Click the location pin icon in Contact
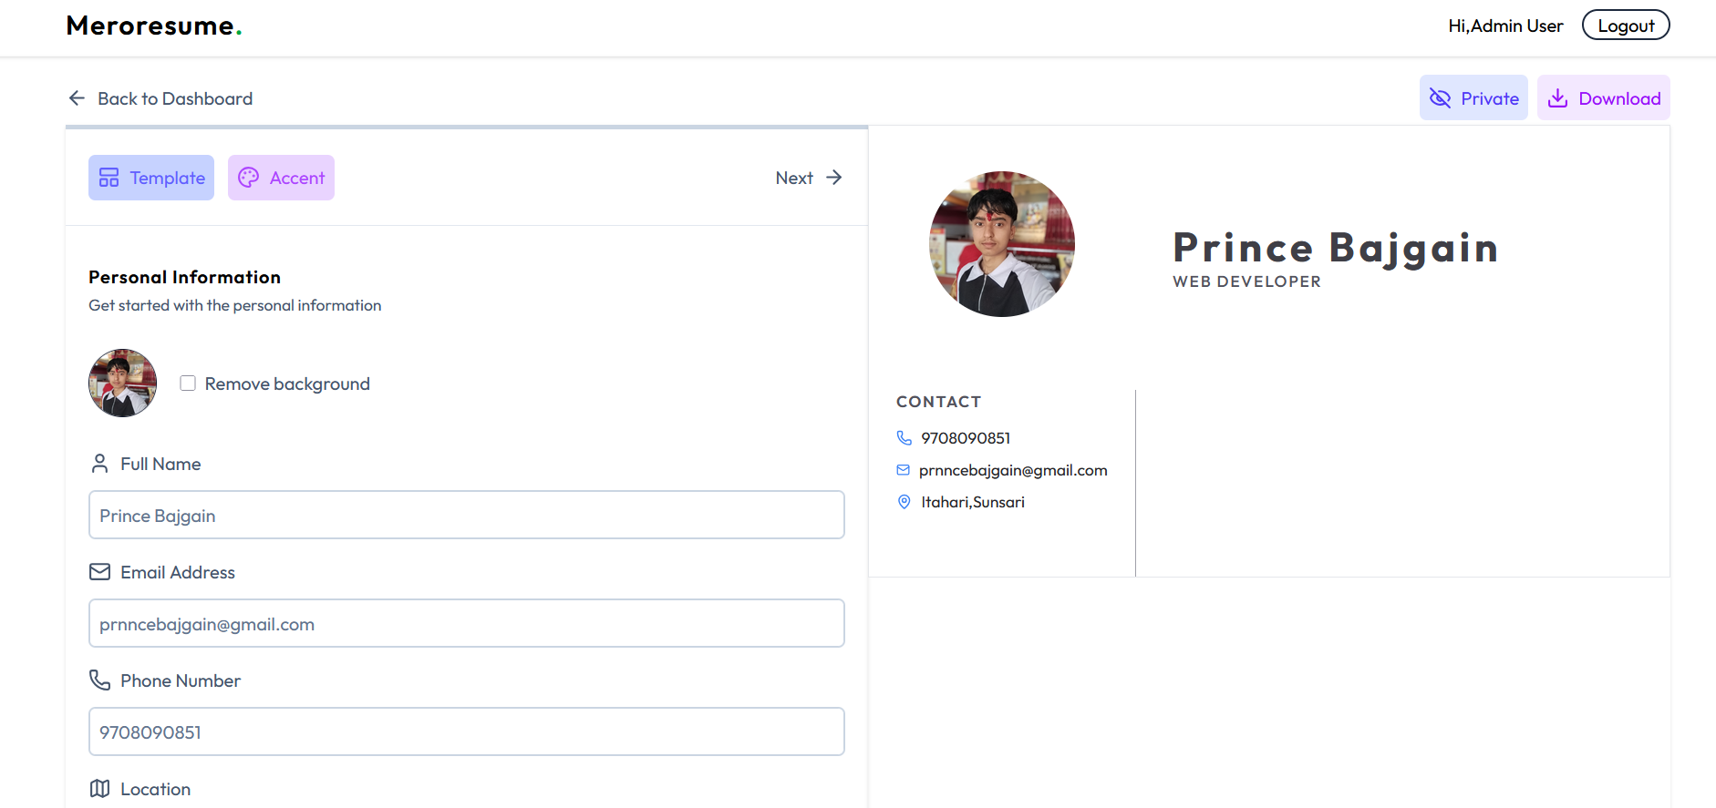 click(x=905, y=502)
